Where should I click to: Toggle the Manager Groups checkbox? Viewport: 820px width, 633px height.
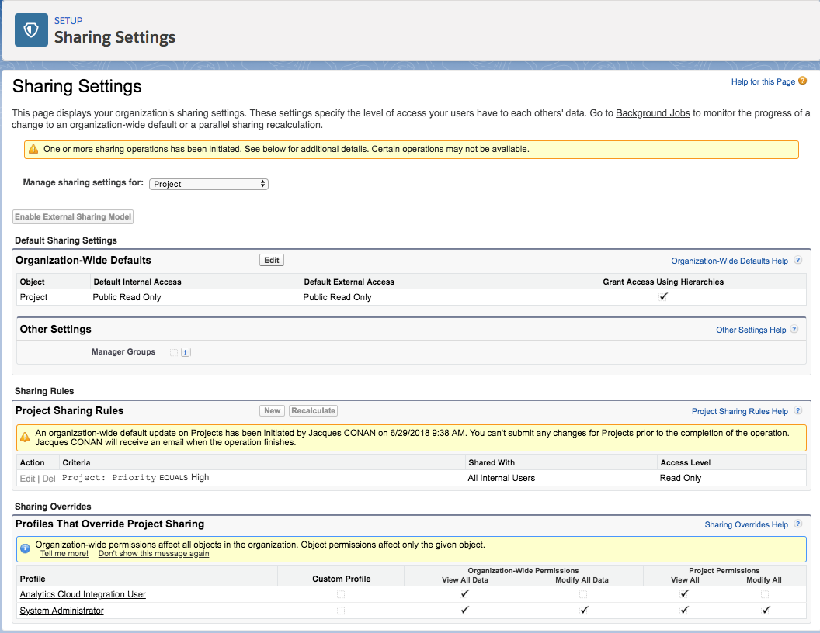174,352
